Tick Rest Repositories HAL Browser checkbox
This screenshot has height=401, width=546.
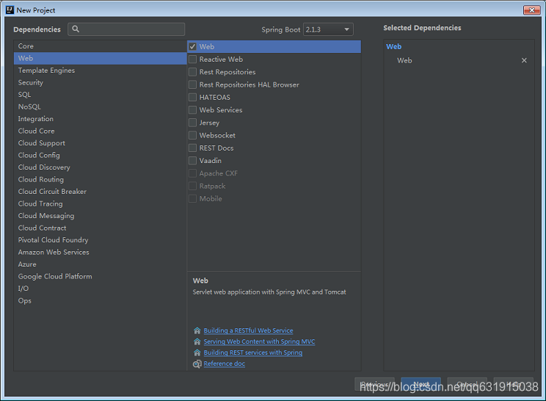(192, 84)
